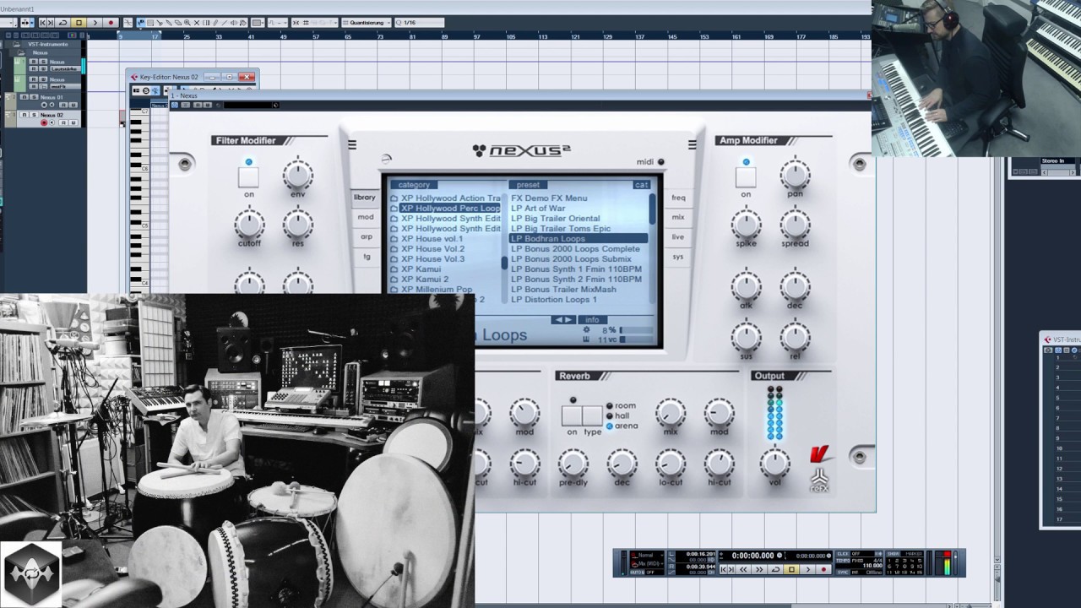Open the freq tab in Nexus
Image resolution: width=1081 pixels, height=608 pixels.
pyautogui.click(x=678, y=198)
